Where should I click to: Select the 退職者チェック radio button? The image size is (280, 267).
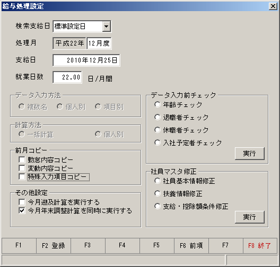coord(157,117)
